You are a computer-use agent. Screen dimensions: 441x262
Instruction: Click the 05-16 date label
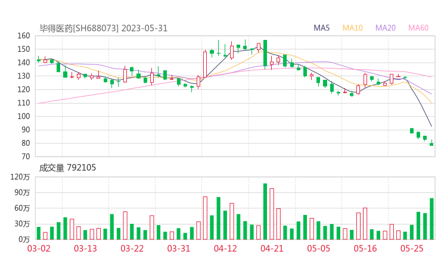coord(365,248)
